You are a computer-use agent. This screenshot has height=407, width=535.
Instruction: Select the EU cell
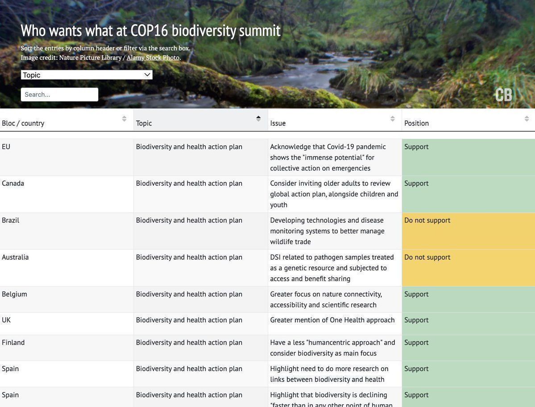pos(67,157)
